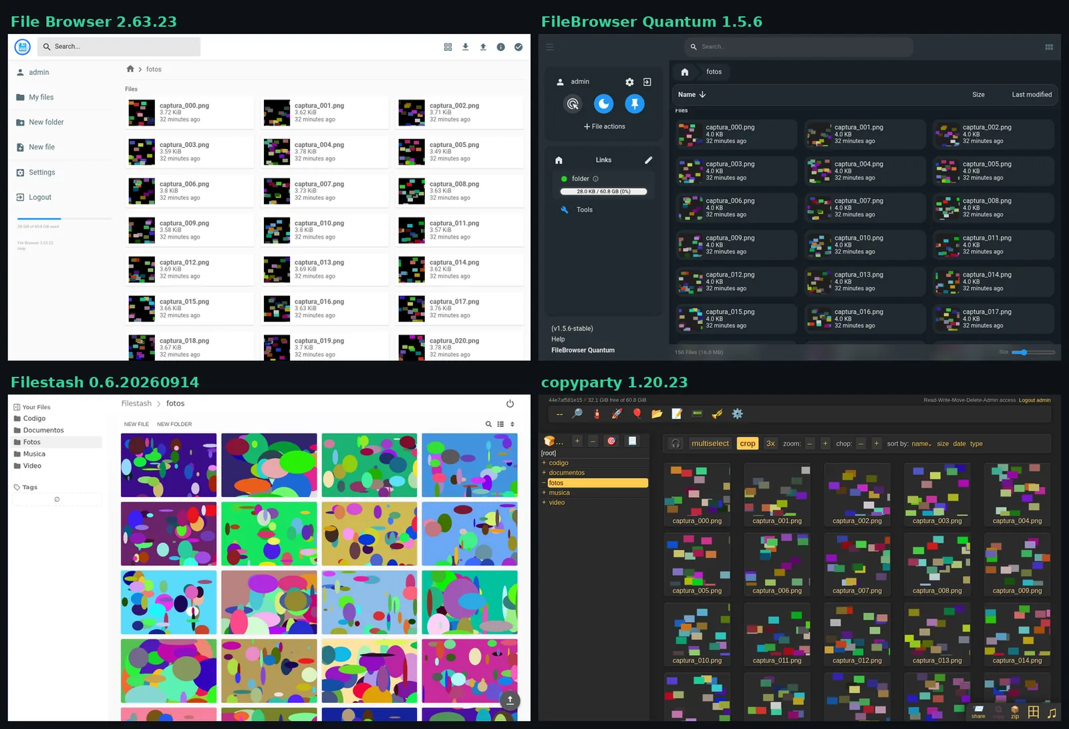1069x729 pixels.
Task: Click the home icon in Quantum Links panel
Action: [x=559, y=160]
